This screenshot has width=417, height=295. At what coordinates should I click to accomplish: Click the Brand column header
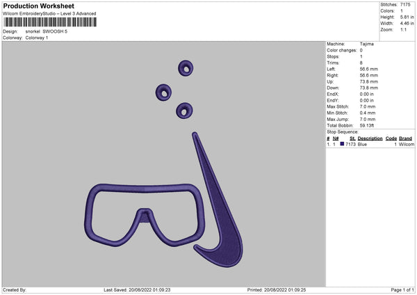pyautogui.click(x=405, y=138)
